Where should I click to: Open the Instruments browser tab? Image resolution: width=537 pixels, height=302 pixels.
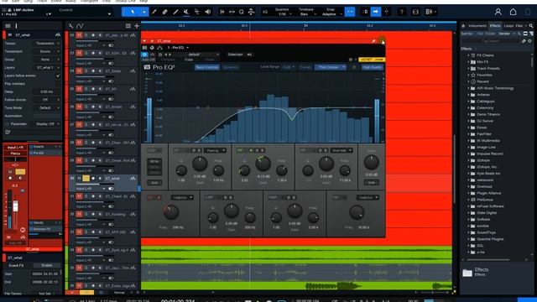pyautogui.click(x=477, y=26)
